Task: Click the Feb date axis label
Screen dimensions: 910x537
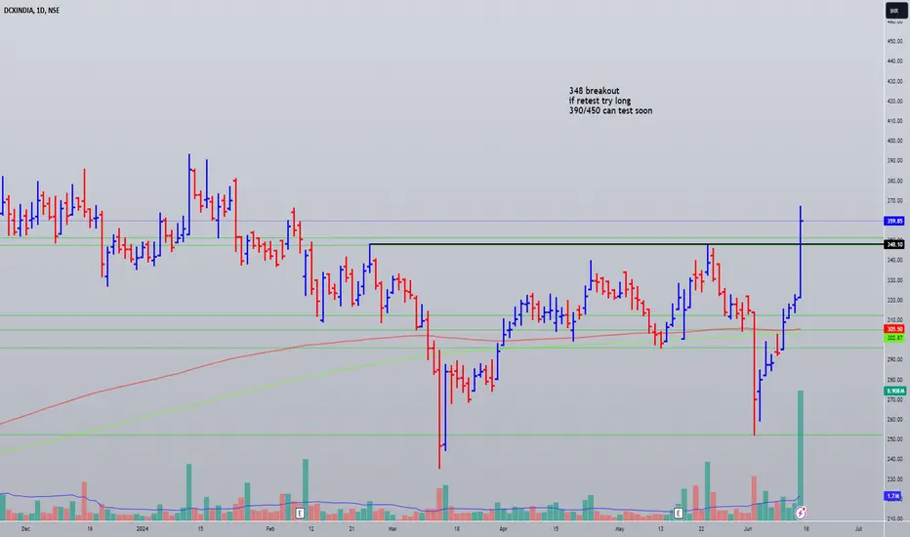Action: (x=269, y=529)
